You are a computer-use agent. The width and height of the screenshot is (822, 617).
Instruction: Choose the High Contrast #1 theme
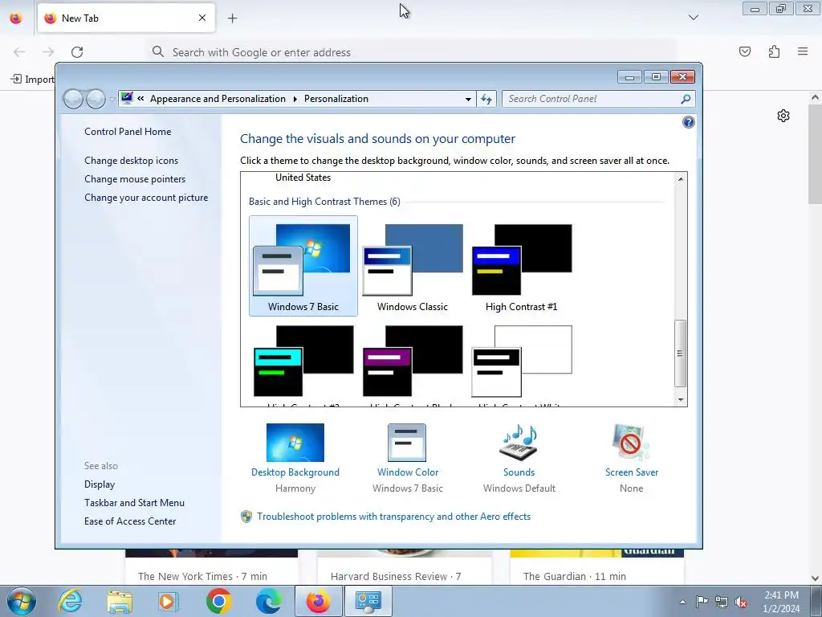[x=522, y=266]
